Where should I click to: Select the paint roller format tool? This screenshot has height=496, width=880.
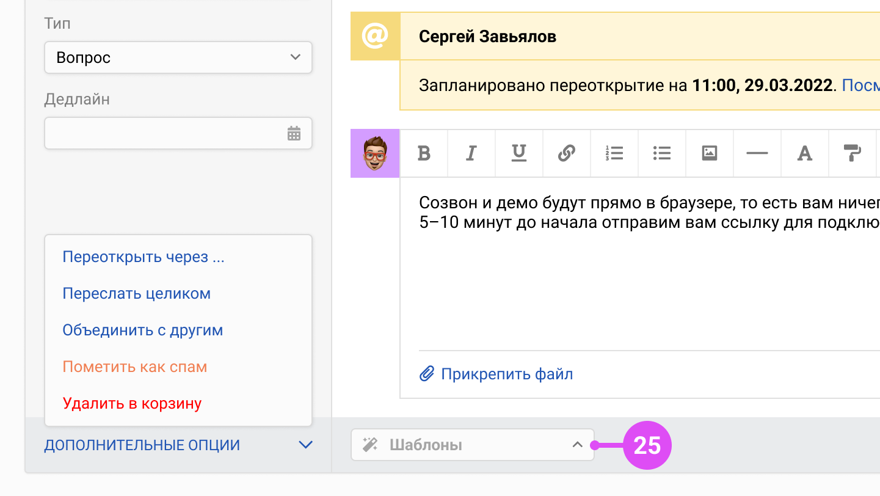click(x=852, y=153)
